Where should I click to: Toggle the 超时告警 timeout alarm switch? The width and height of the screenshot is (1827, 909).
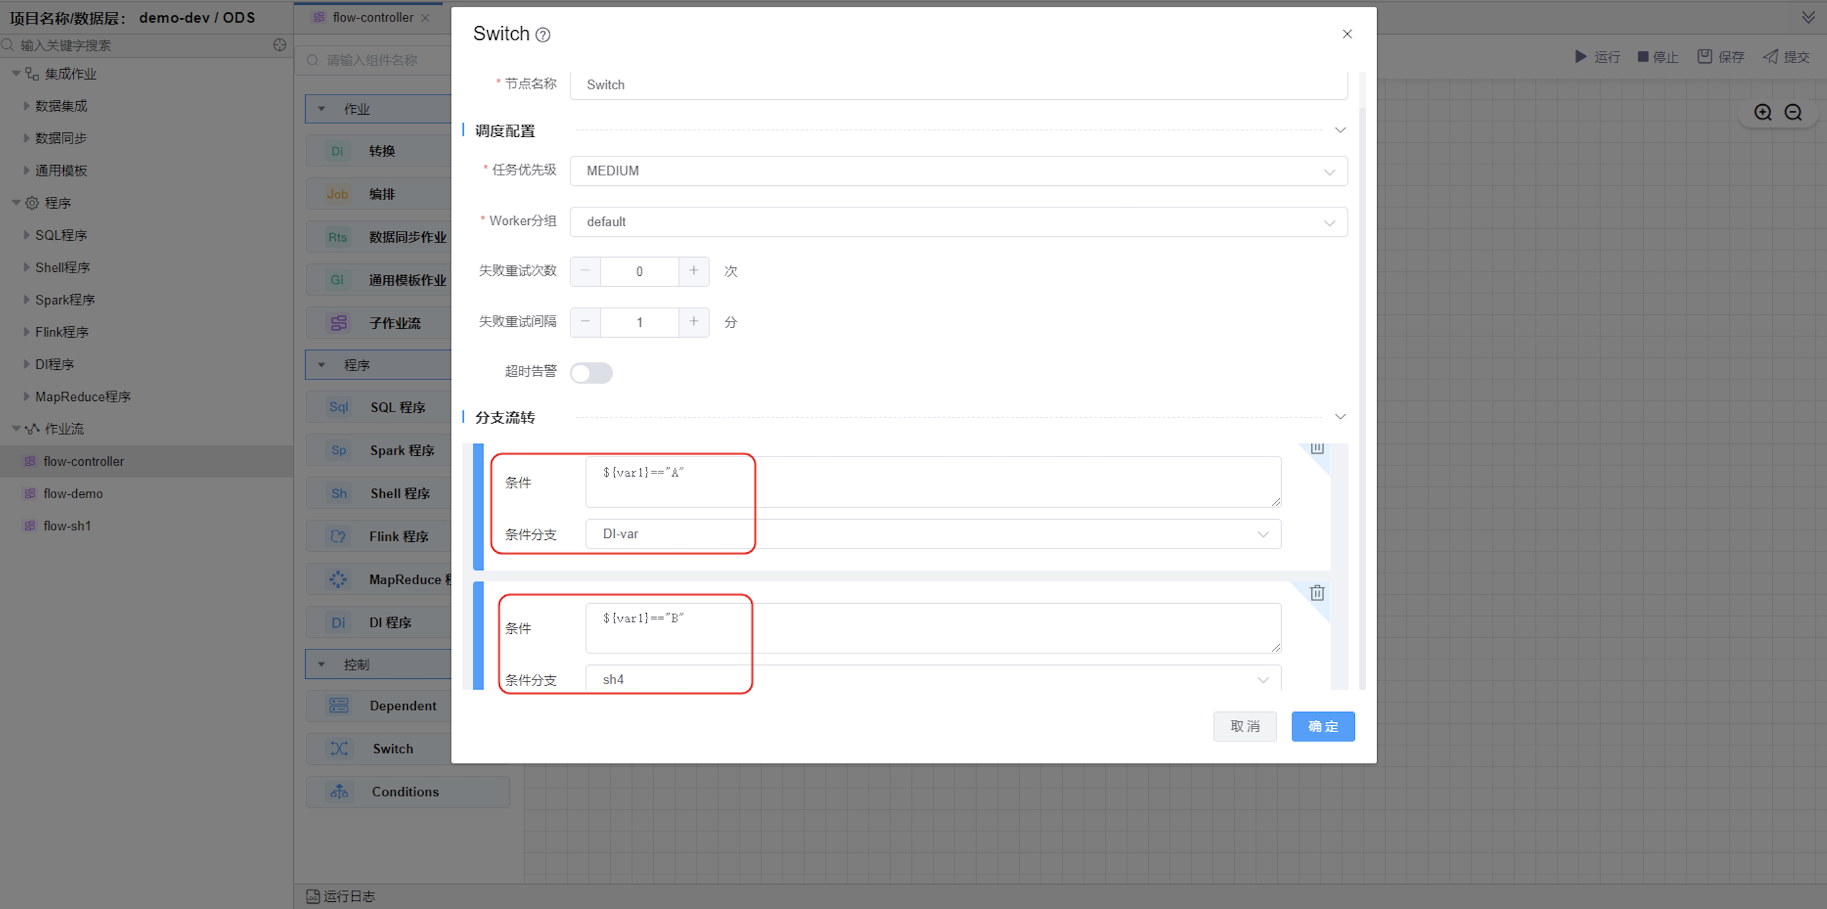click(591, 373)
